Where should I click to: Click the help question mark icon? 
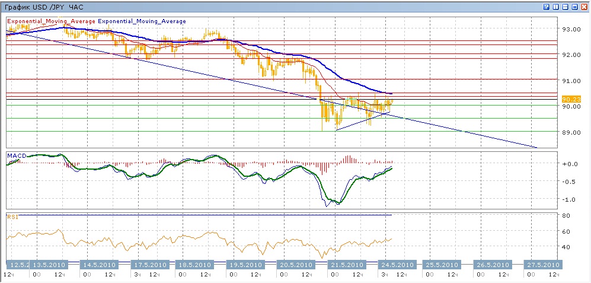pos(546,7)
